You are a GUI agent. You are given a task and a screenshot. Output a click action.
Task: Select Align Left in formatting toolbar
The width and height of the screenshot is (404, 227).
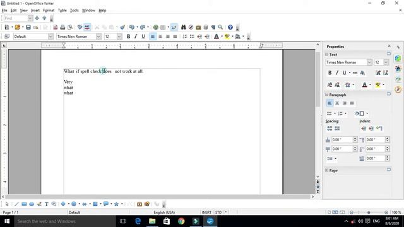pyautogui.click(x=153, y=37)
